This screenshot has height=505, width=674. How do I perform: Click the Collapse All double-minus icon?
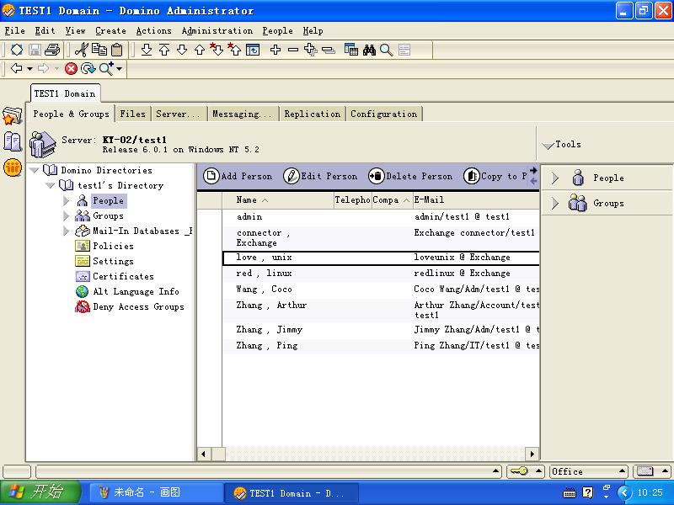[329, 50]
